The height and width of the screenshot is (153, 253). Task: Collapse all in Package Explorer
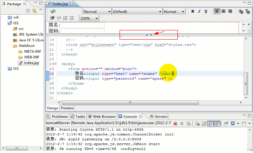pyautogui.click(x=28, y=11)
